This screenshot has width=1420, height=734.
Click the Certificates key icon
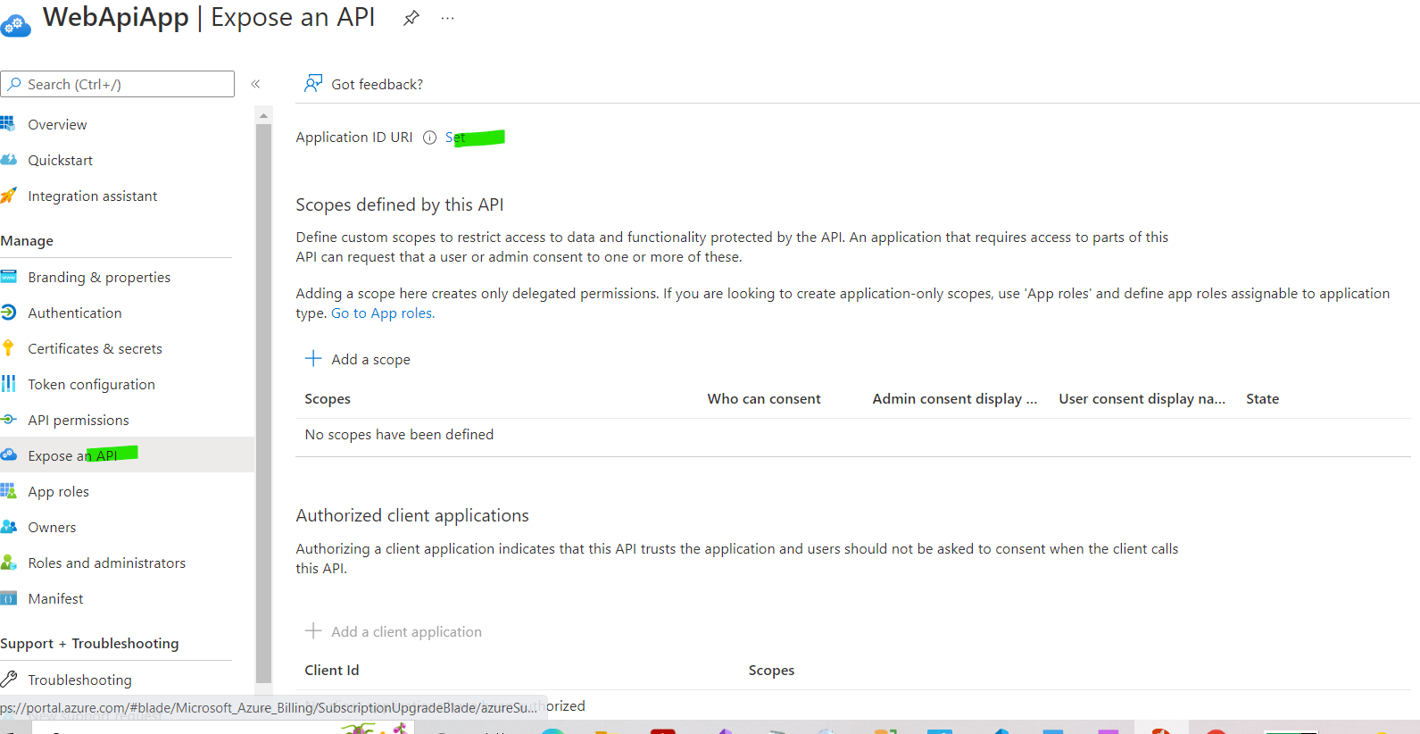pyautogui.click(x=8, y=348)
